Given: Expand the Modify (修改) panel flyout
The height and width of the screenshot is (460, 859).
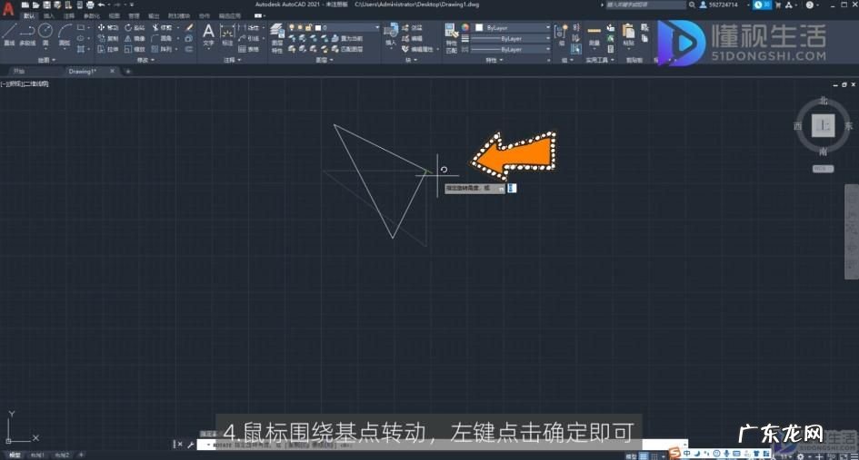Looking at the screenshot, I should [145, 60].
